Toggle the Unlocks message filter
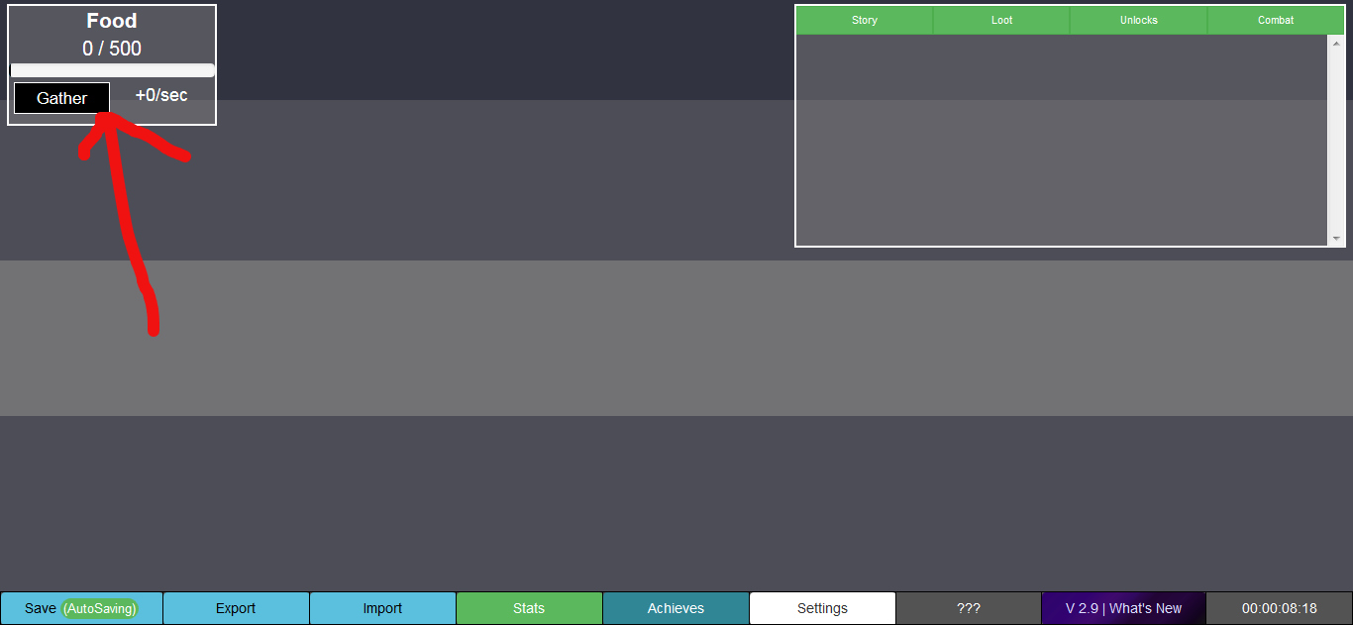The image size is (1353, 625). (x=1138, y=20)
